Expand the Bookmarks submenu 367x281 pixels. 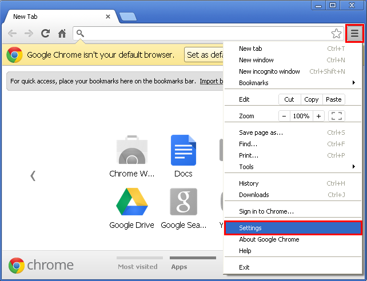pos(293,83)
